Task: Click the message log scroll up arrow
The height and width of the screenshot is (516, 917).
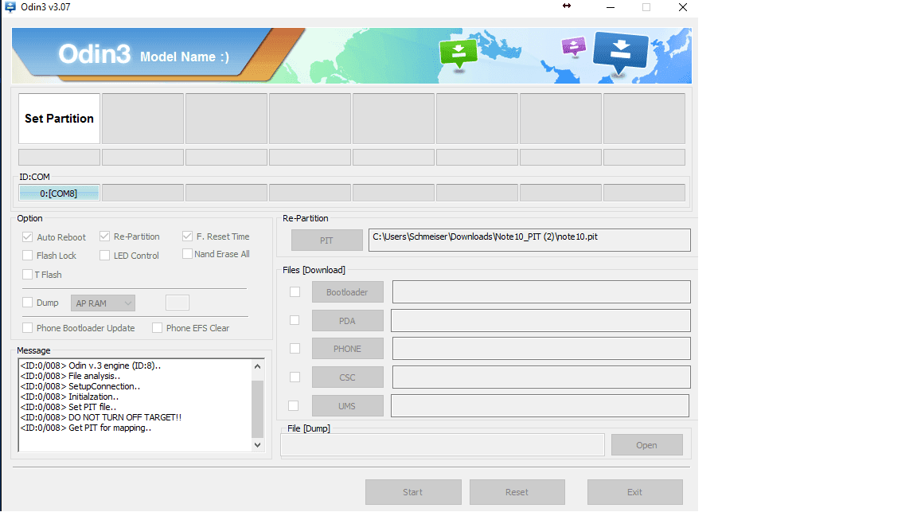Action: [257, 366]
